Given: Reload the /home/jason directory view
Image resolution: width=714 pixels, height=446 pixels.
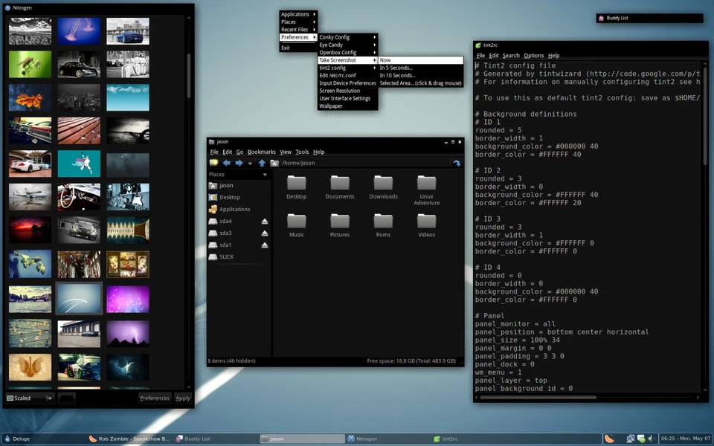Looking at the screenshot, I should pyautogui.click(x=455, y=163).
